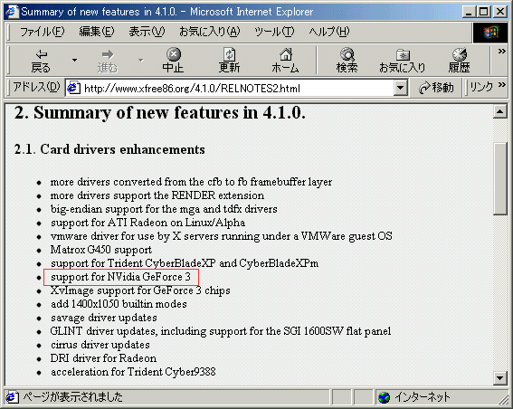
Task: Open the 編集(E) menu
Action: pos(97,32)
